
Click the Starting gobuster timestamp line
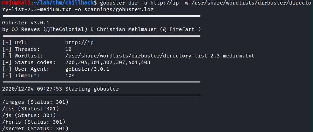pos(61,89)
